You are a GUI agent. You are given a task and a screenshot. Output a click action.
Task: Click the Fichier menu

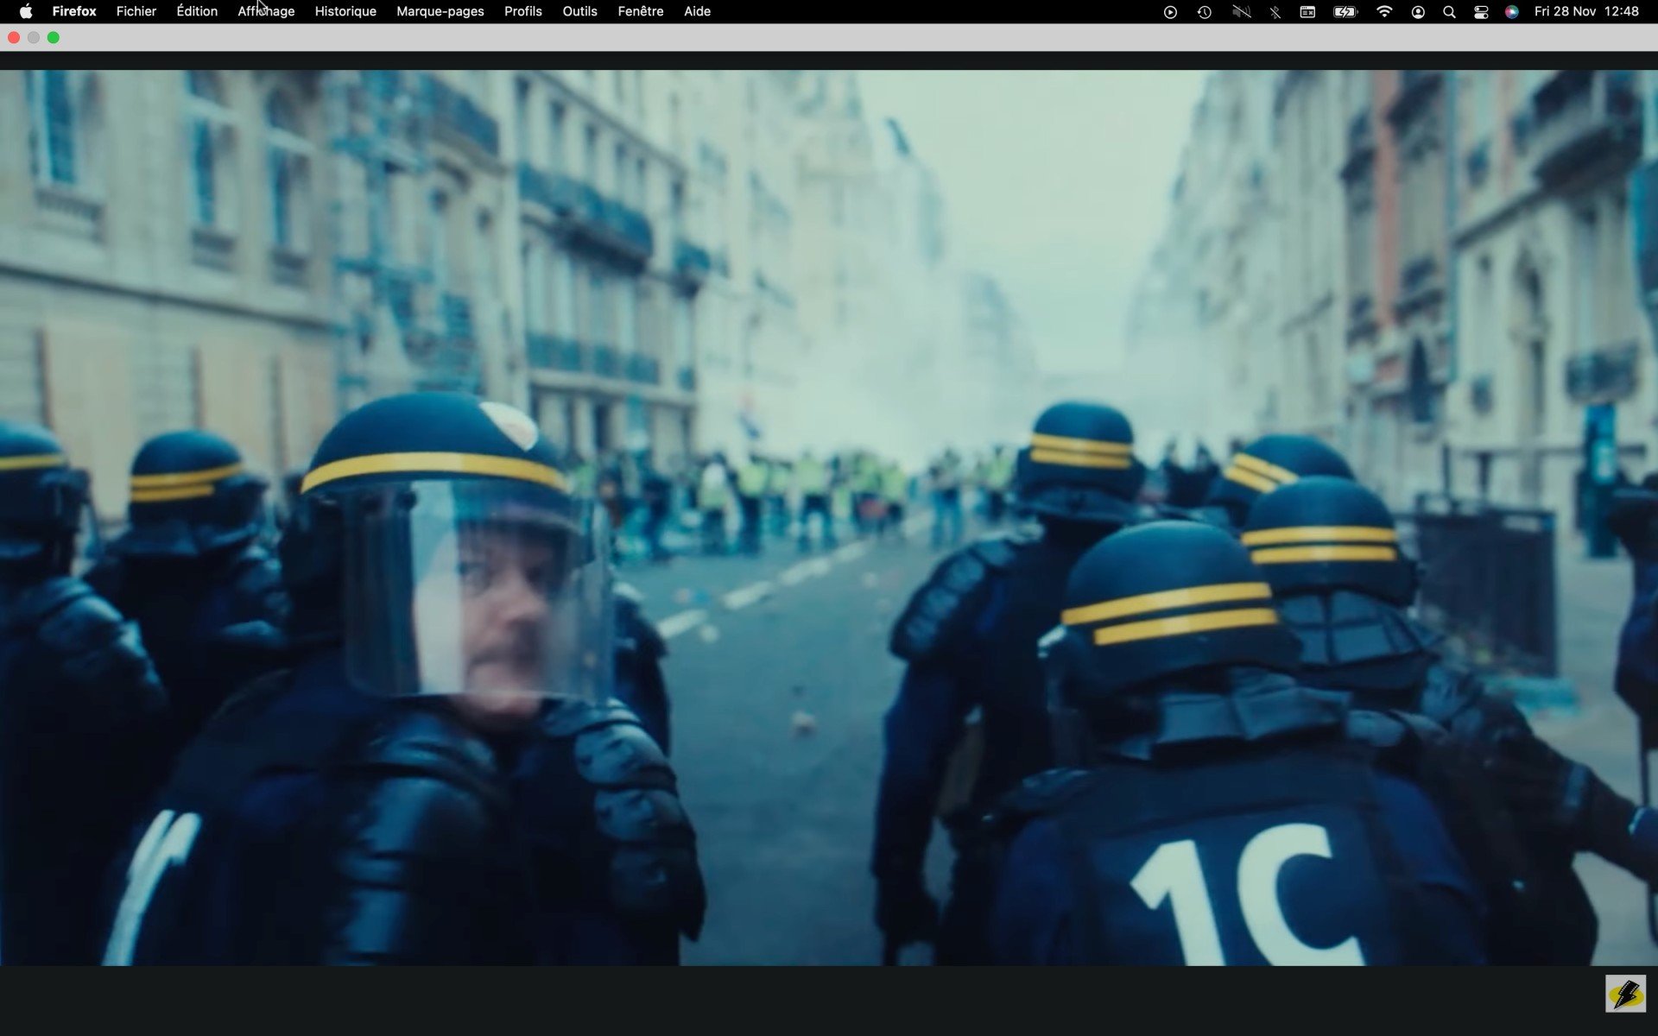(136, 11)
